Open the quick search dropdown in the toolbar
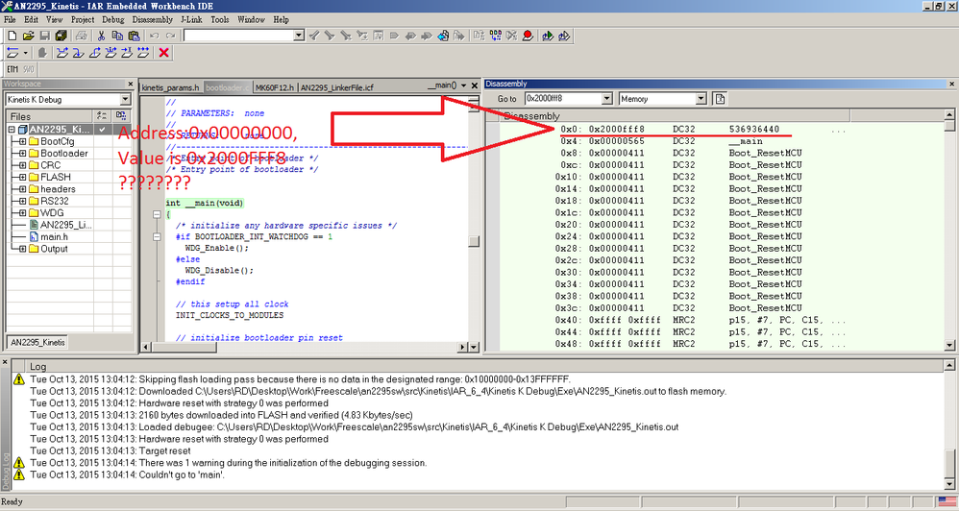Image resolution: width=959 pixels, height=511 pixels. coord(299,36)
